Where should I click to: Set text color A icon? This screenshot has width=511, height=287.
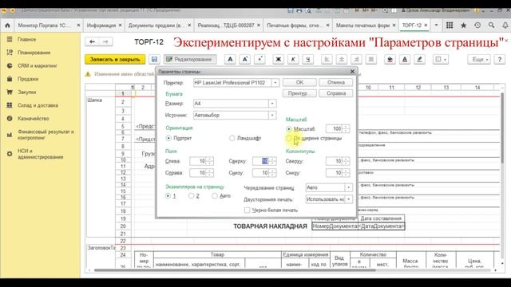(x=405, y=59)
